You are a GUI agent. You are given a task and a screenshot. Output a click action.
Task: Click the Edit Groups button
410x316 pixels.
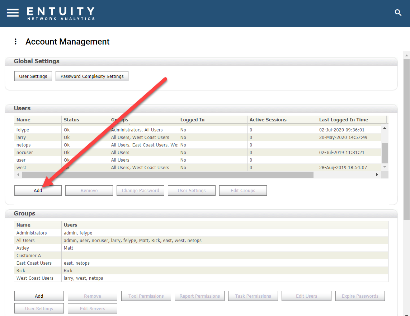[x=243, y=190]
